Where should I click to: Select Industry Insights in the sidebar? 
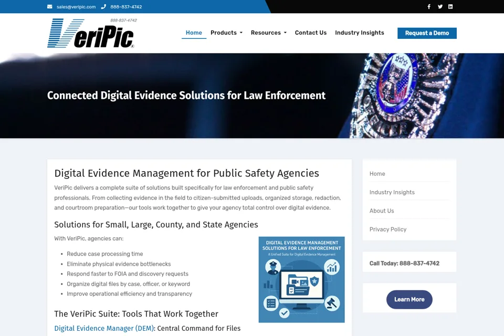point(392,192)
